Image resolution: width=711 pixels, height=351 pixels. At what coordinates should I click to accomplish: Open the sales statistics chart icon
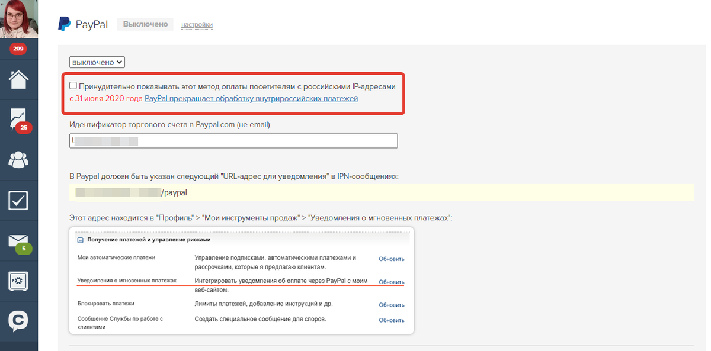click(19, 120)
